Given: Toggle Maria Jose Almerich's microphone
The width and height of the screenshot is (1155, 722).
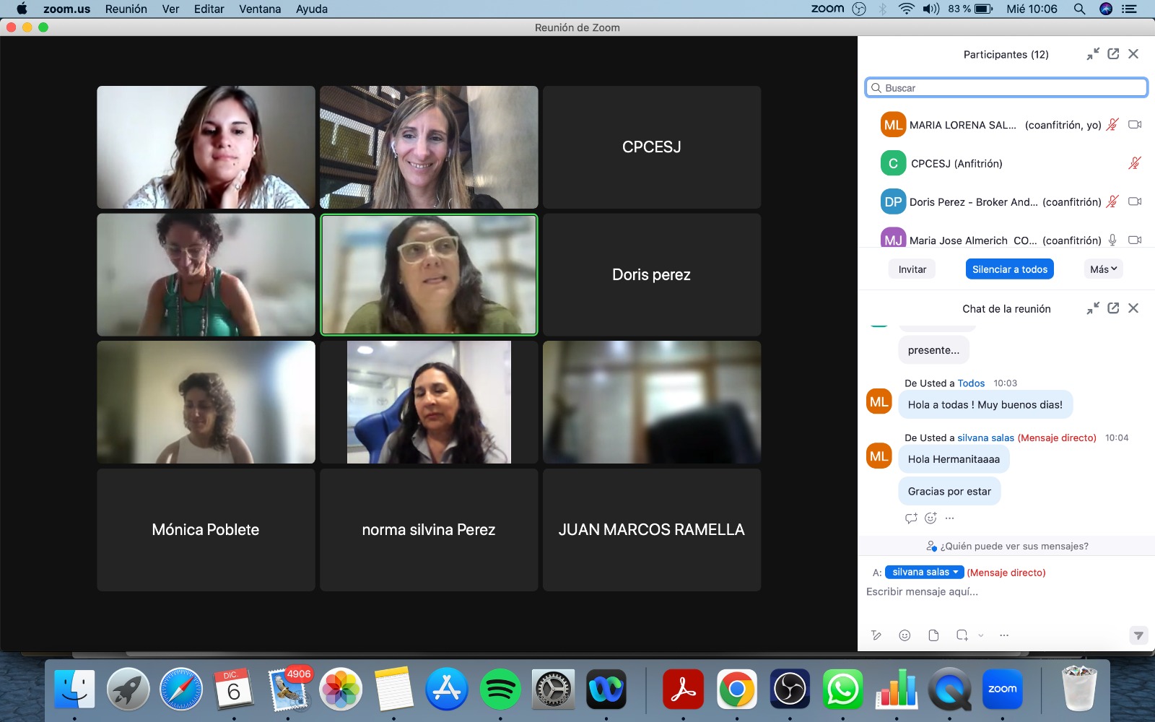Looking at the screenshot, I should click(1112, 240).
